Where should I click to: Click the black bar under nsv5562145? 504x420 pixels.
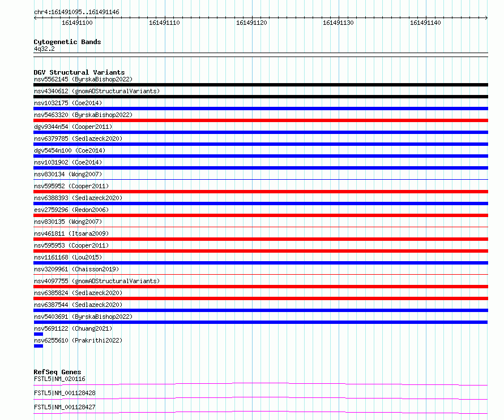point(260,85)
